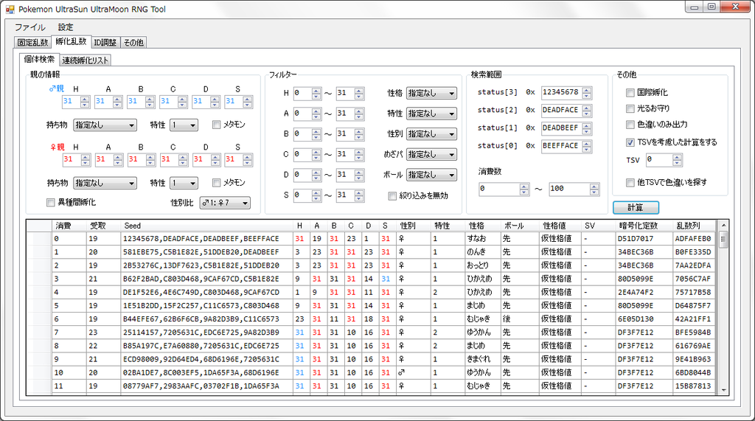Open male parent 持ち物 dropdown
This screenshot has width=755, height=421.
[105, 125]
